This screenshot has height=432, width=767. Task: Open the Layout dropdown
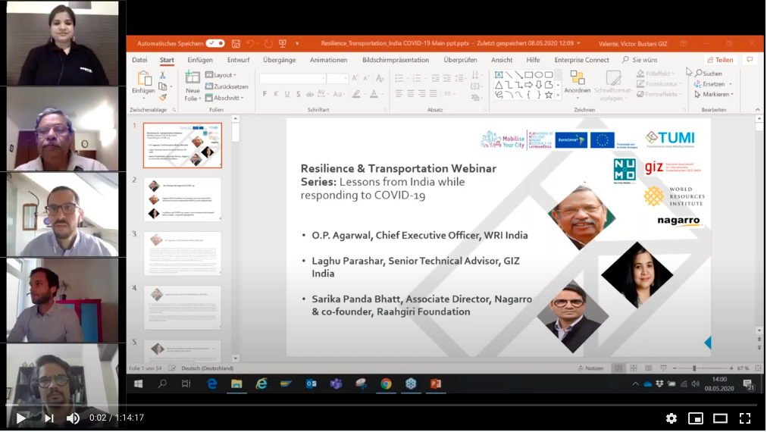[x=221, y=75]
